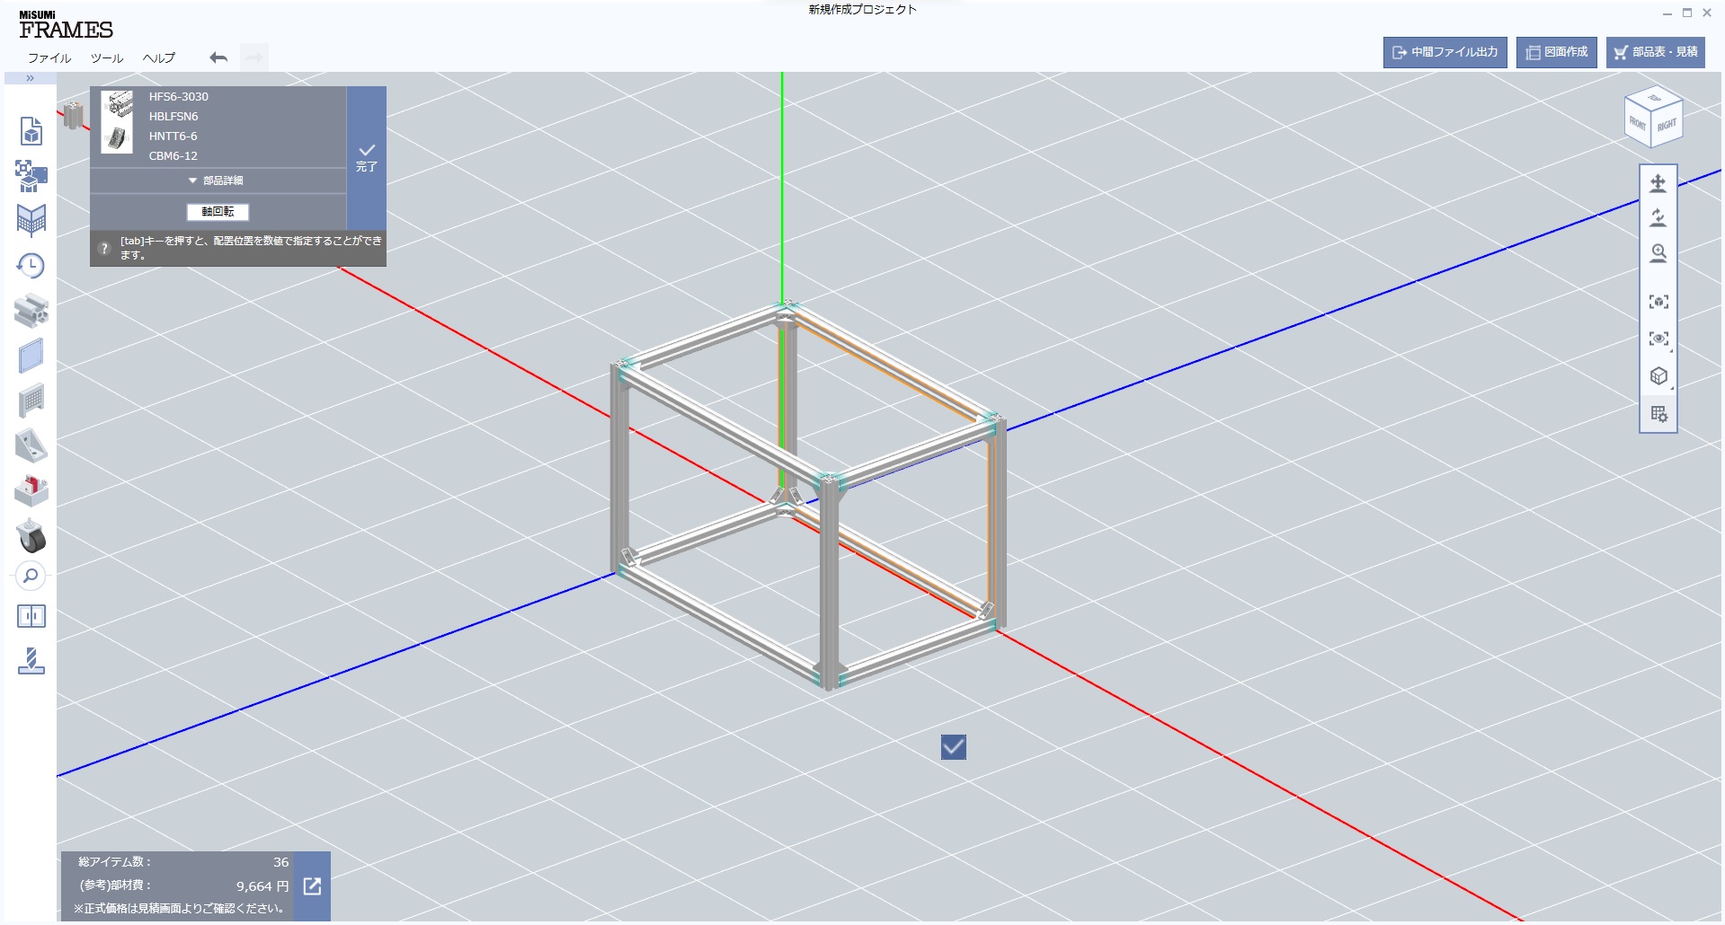Activate the rotate view tool
Image resolution: width=1725 pixels, height=925 pixels.
(1658, 218)
